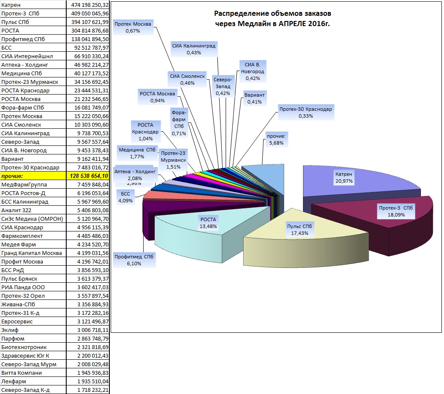Click the БСС Калининград cell
Screen dimensions: 444x394
pos(33,202)
